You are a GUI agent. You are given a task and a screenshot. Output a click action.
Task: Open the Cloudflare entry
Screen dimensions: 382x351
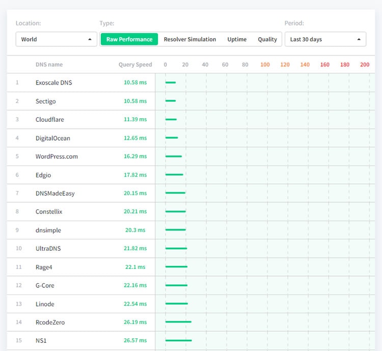point(50,119)
